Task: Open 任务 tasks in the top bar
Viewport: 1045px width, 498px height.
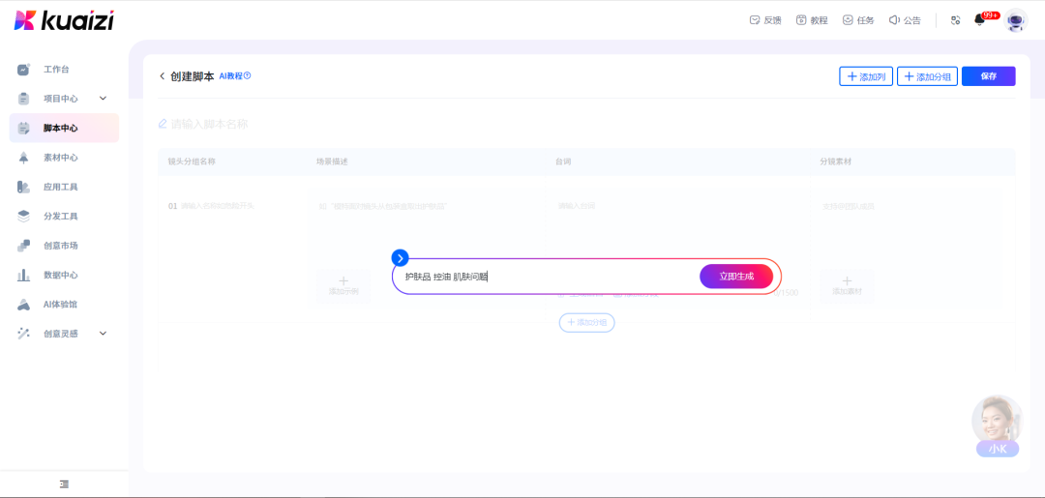Action: (x=858, y=20)
